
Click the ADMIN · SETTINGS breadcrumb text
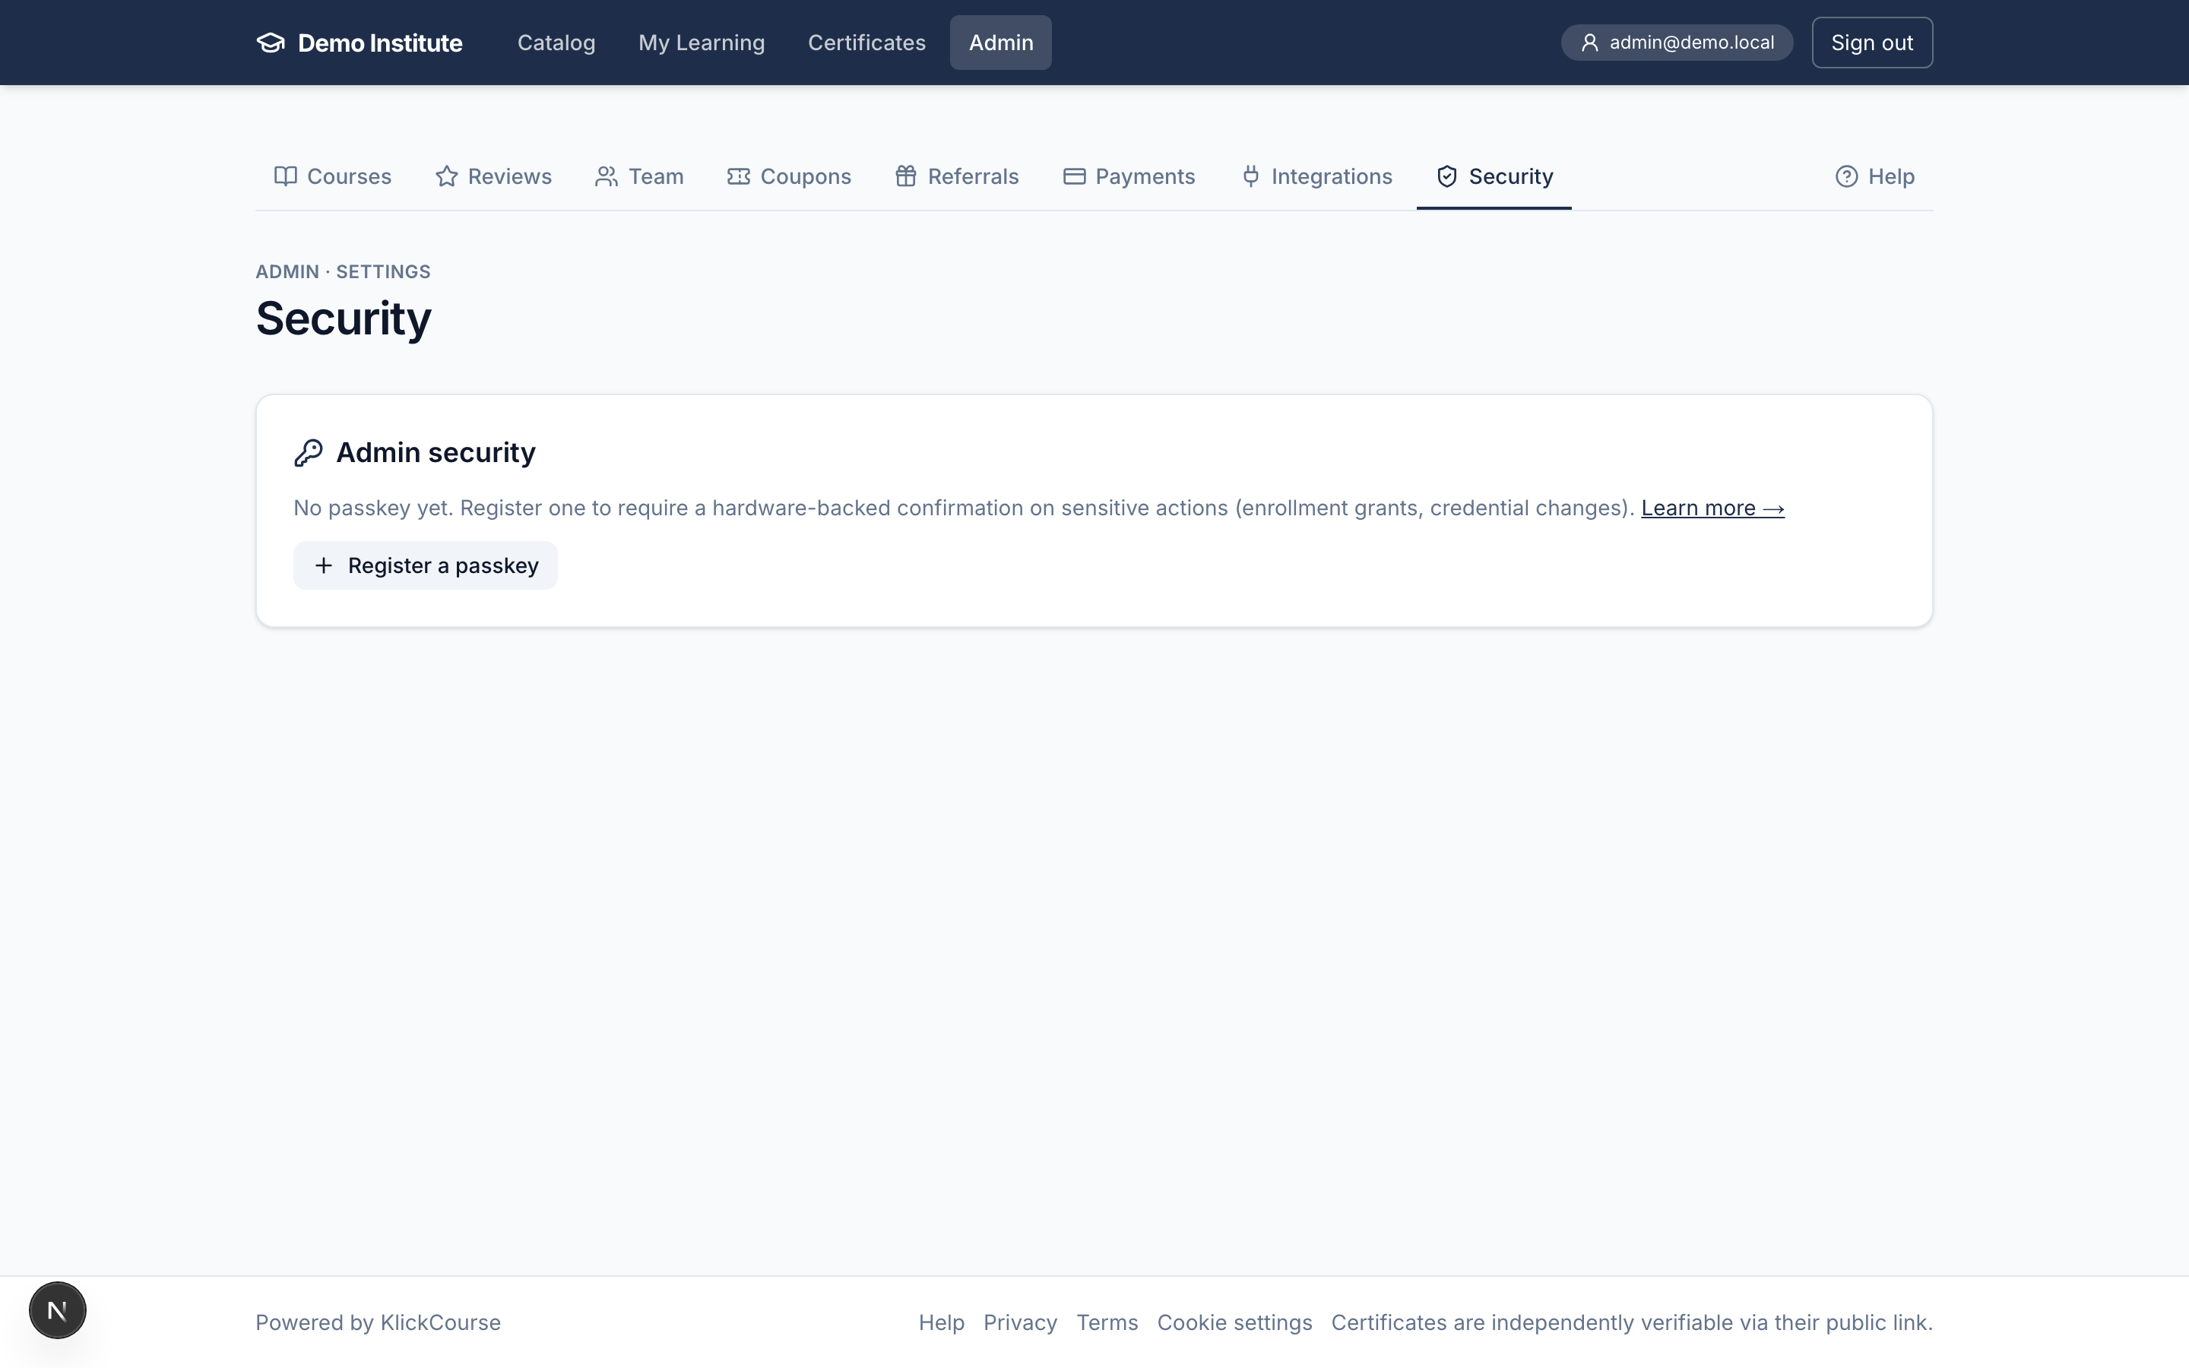pyautogui.click(x=343, y=271)
